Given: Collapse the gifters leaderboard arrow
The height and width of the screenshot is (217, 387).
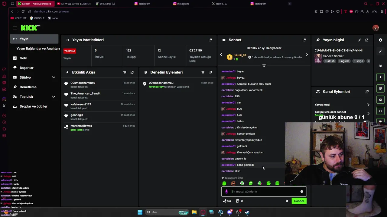Looking at the screenshot, I should (264, 65).
